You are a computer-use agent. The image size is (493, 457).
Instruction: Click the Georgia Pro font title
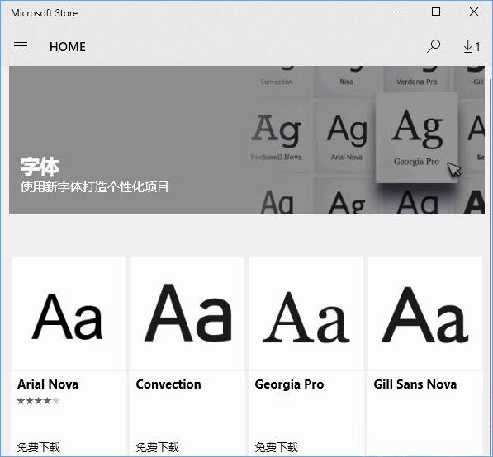point(289,384)
